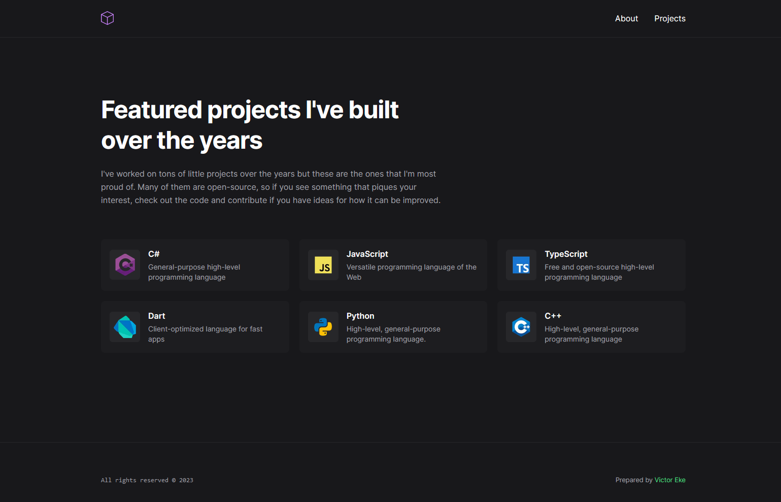781x502 pixels.
Task: Click the 'All rights reserved © 2023' text
Action: tap(147, 480)
